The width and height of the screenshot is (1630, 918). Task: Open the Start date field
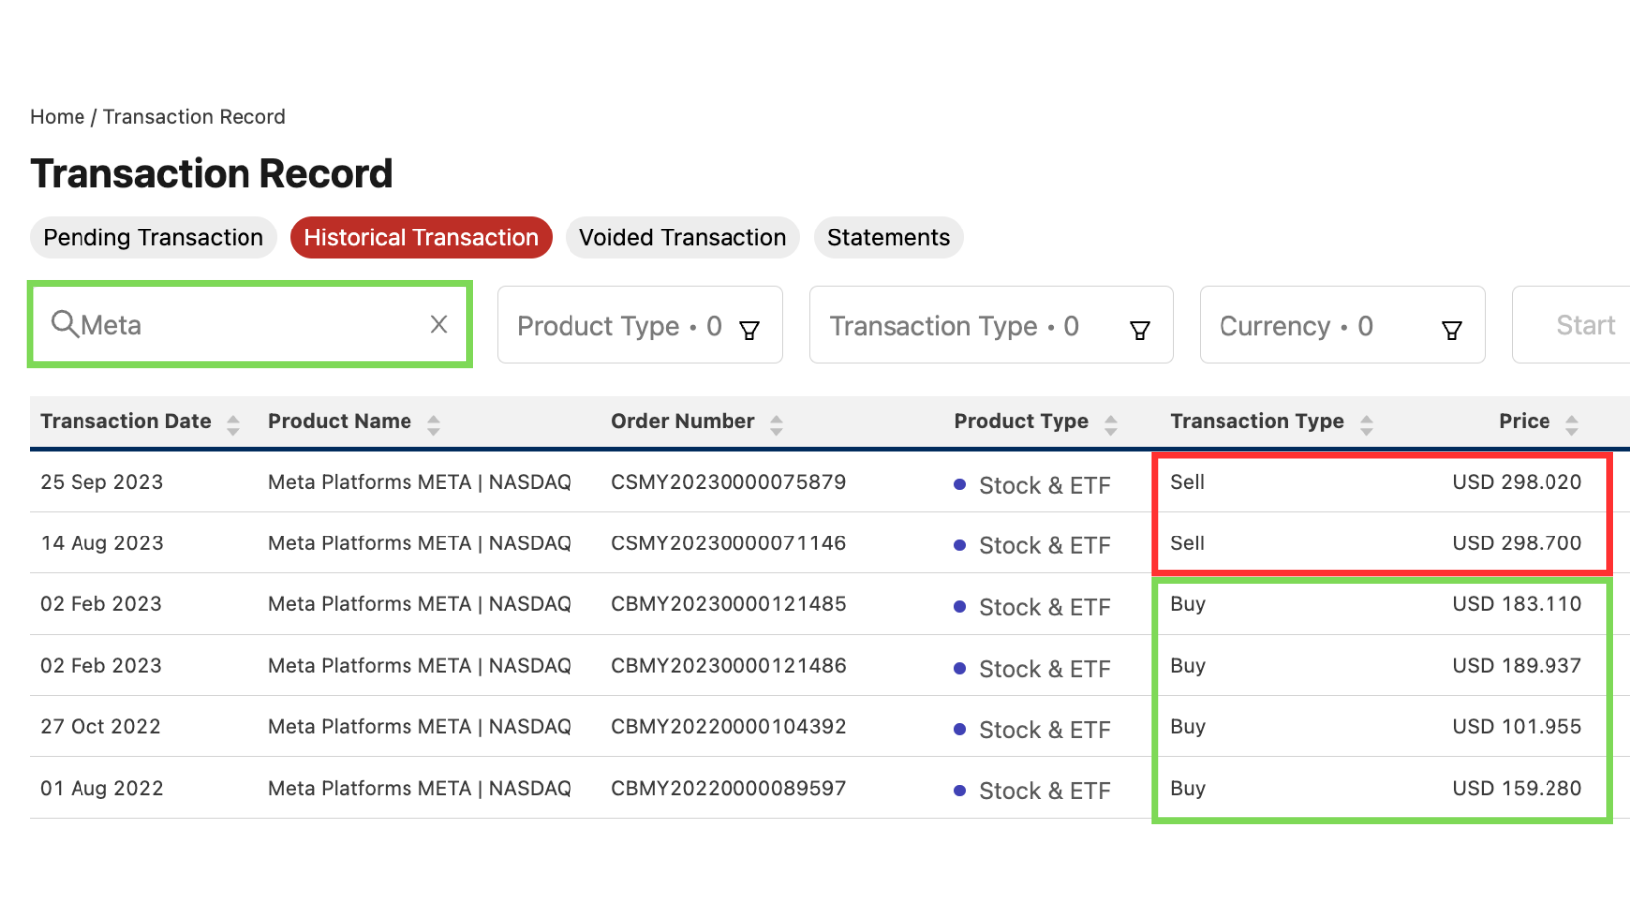[1571, 325]
